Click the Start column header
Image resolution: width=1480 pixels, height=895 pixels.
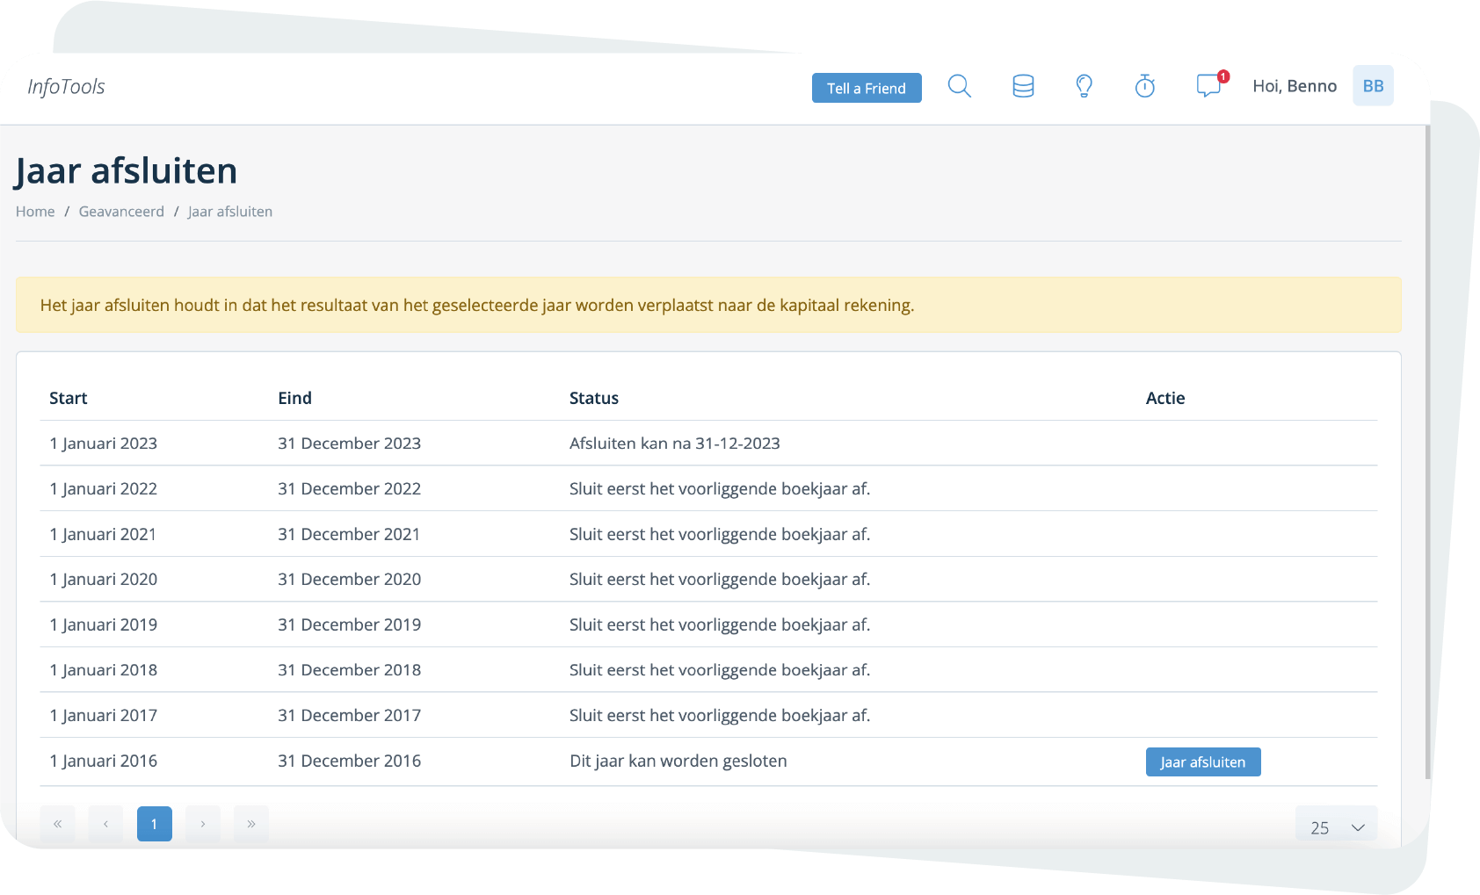coord(69,398)
